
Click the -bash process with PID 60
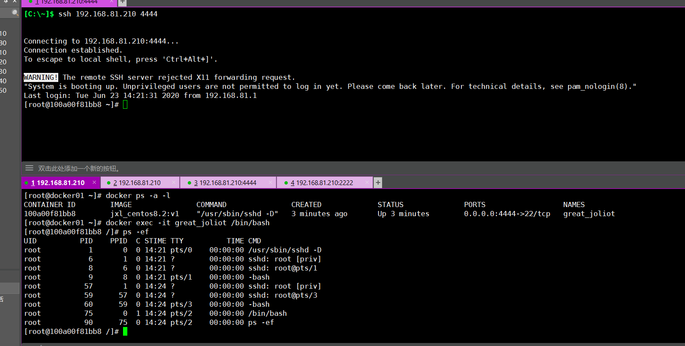click(x=259, y=304)
